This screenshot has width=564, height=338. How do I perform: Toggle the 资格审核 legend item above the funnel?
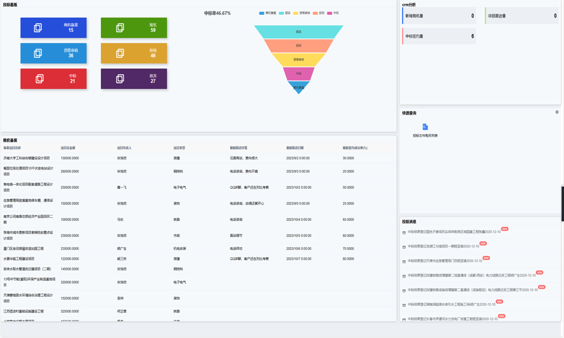pyautogui.click(x=302, y=13)
